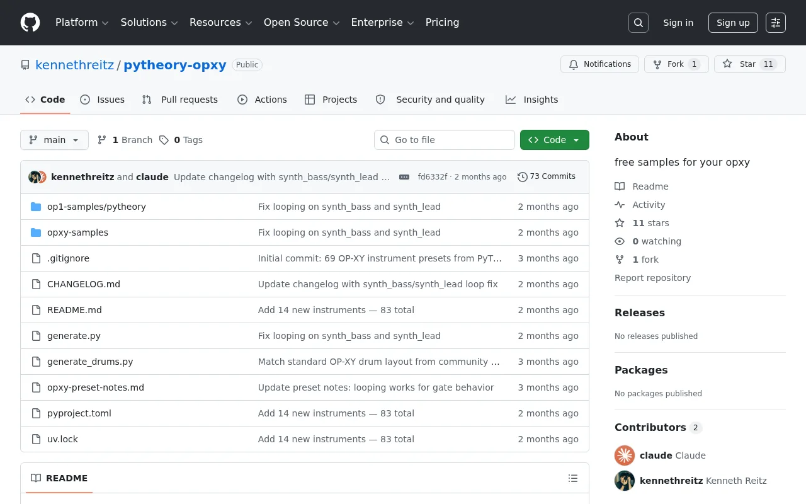Switch to the Security and quality tab
Image resolution: width=806 pixels, height=504 pixels.
(431, 100)
